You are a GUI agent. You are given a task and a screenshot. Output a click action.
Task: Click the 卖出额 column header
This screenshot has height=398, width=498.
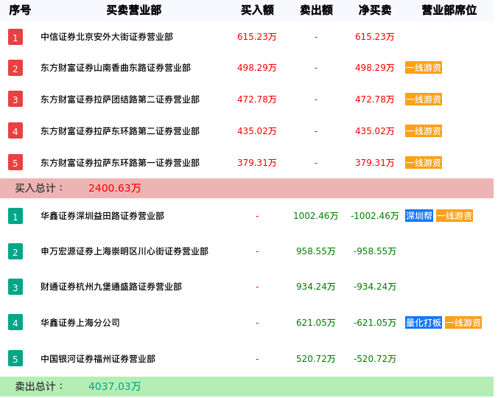coord(316,10)
